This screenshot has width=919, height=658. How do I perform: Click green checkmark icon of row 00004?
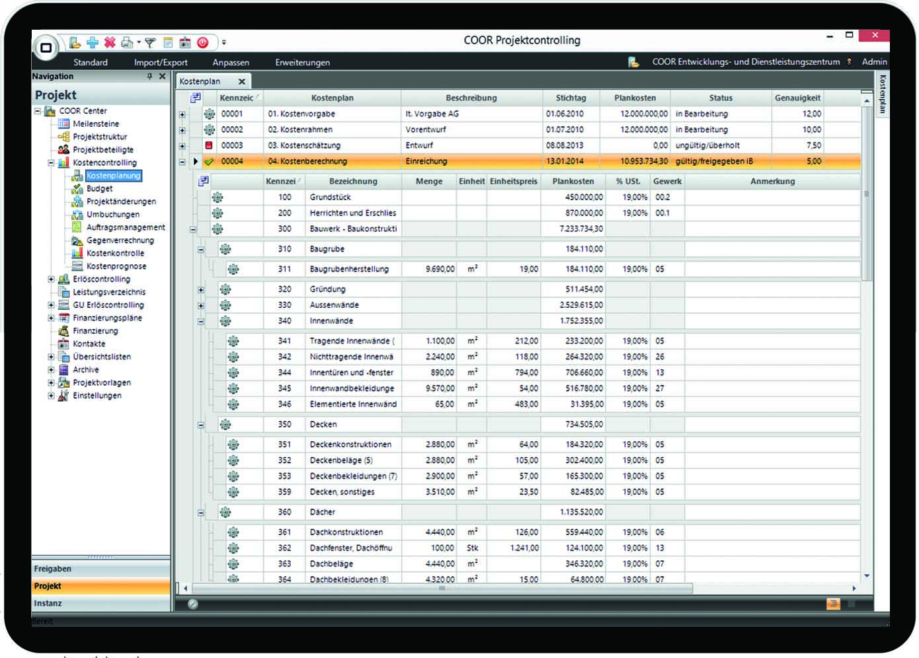point(209,161)
